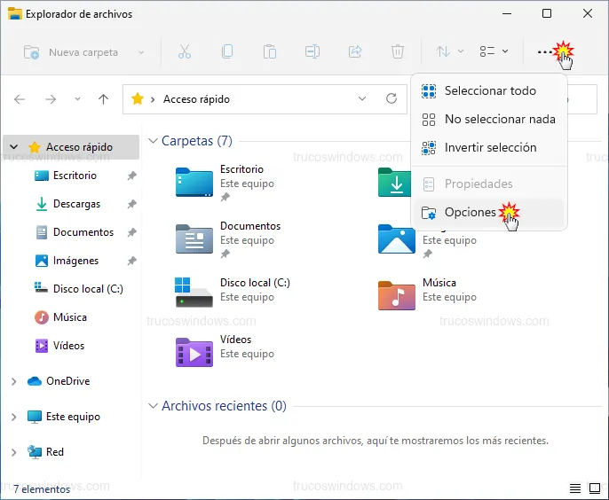The image size is (609, 500).
Task: Switch to large icons view in status bar
Action: pyautogui.click(x=594, y=489)
